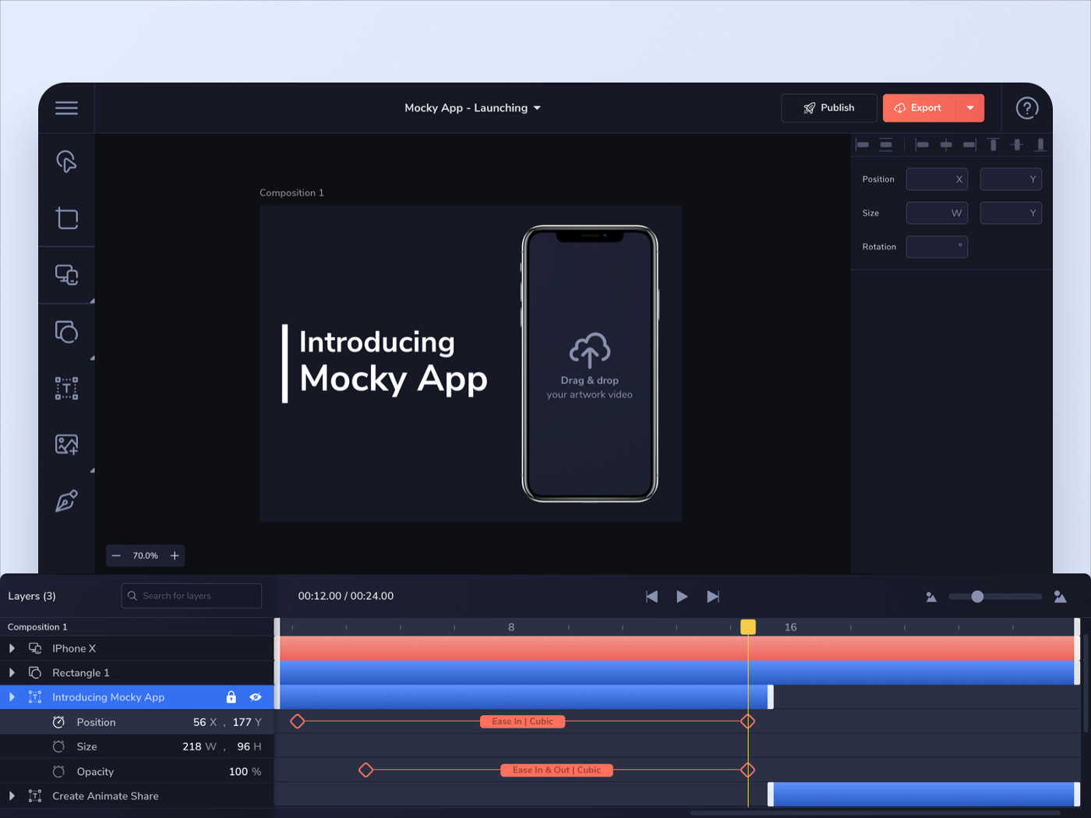
Task: Select the text box tool
Action: pos(66,388)
